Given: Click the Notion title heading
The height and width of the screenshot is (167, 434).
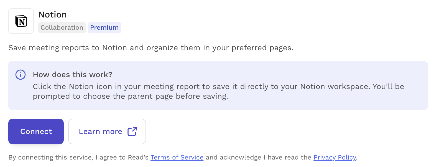Looking at the screenshot, I should [x=53, y=15].
